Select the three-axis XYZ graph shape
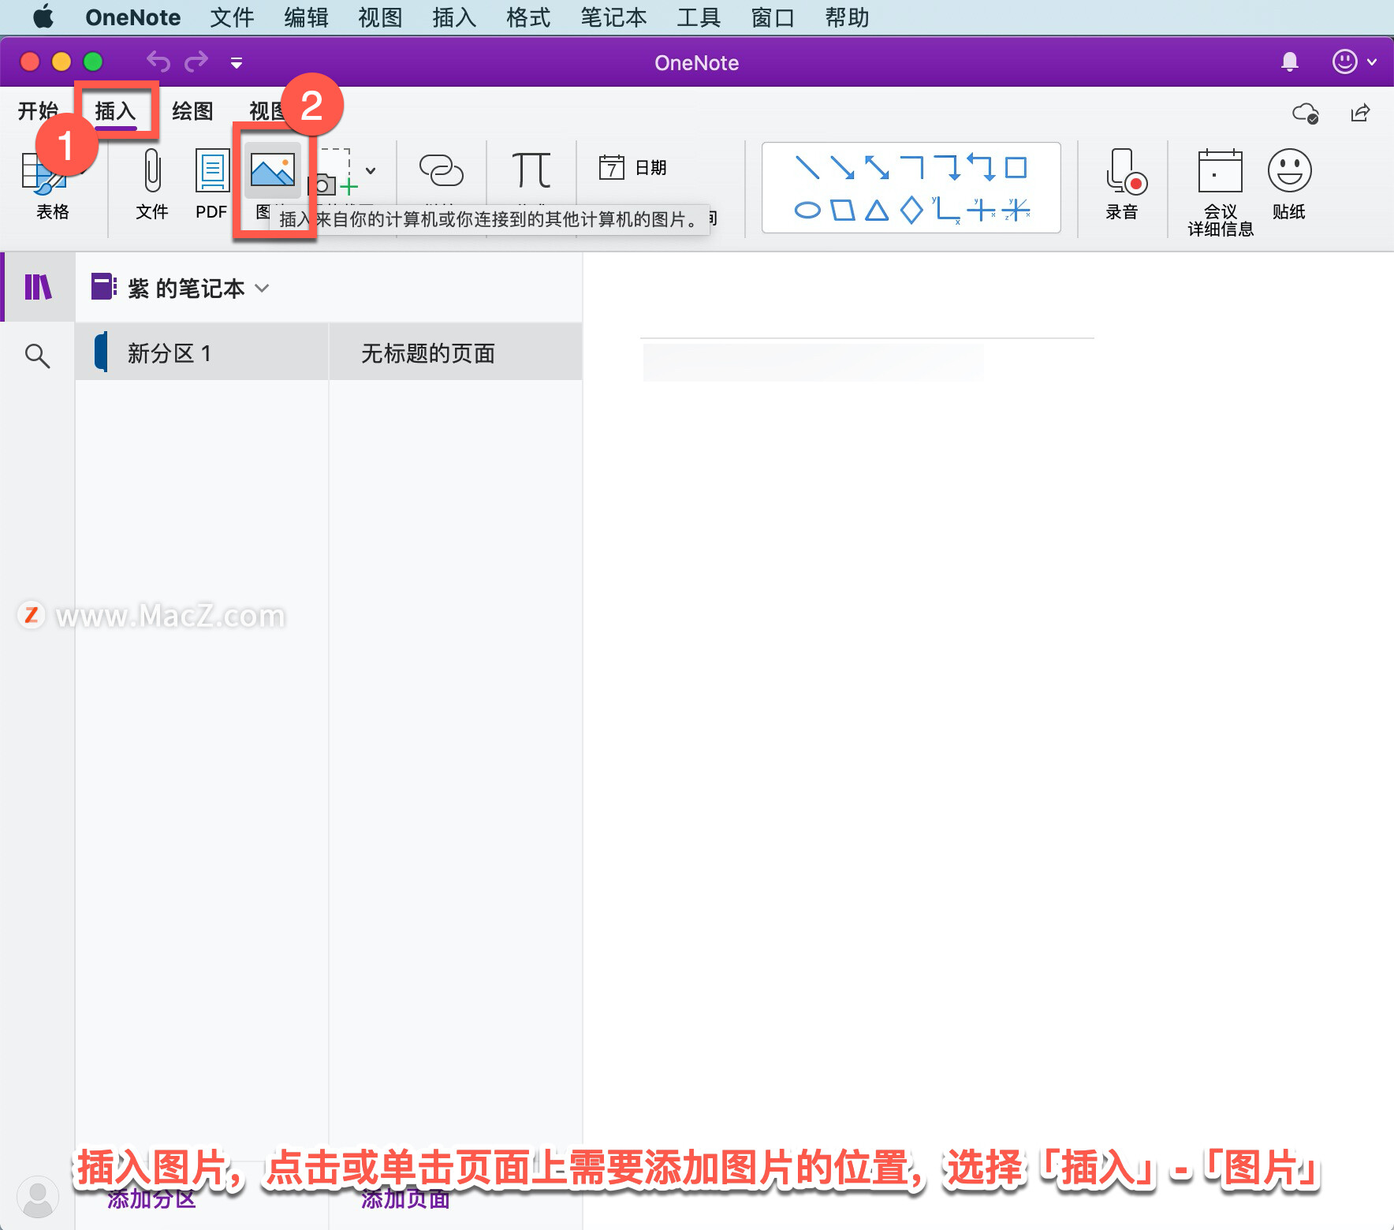This screenshot has width=1394, height=1230. [x=1016, y=211]
